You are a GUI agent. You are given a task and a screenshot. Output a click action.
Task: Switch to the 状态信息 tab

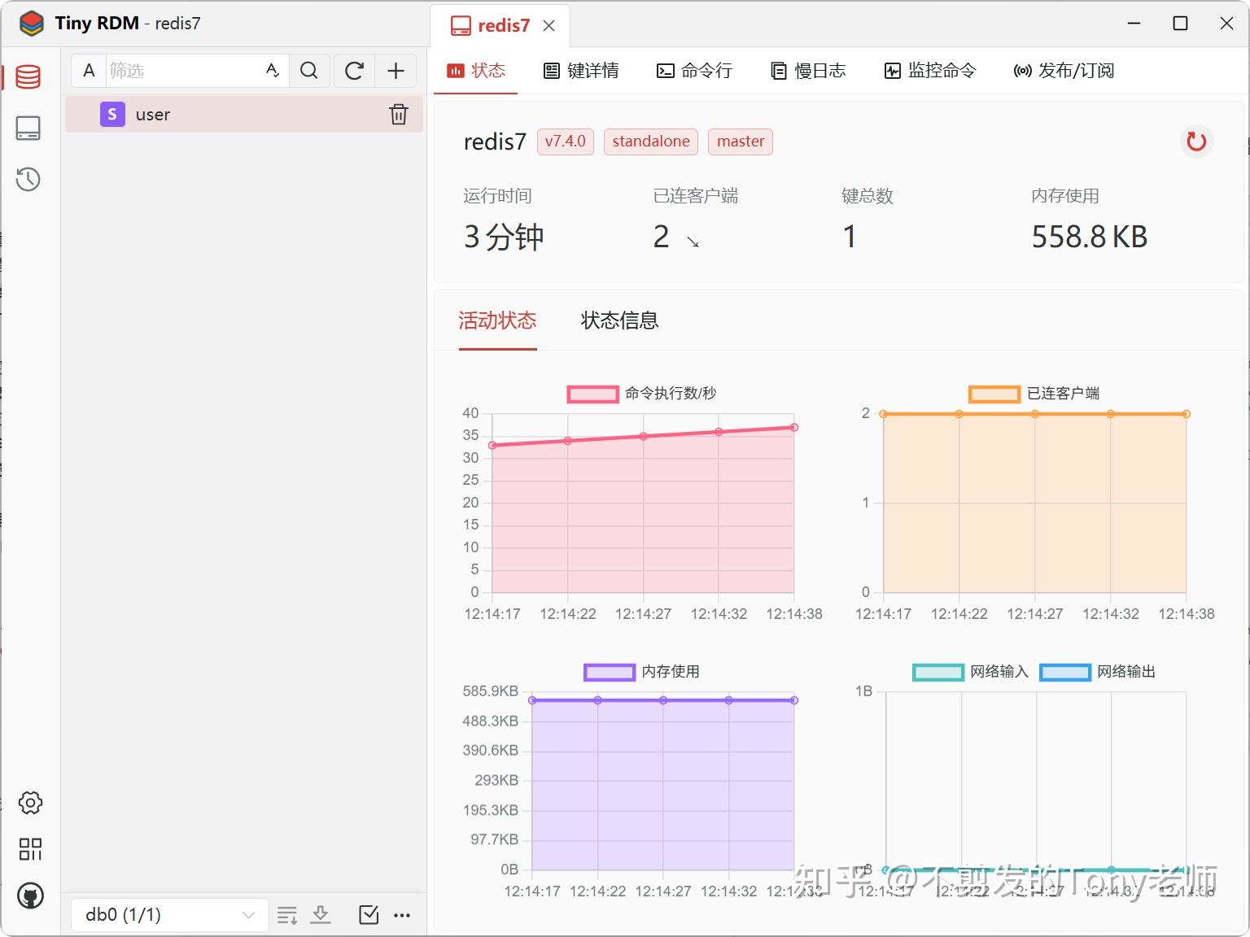pos(618,320)
